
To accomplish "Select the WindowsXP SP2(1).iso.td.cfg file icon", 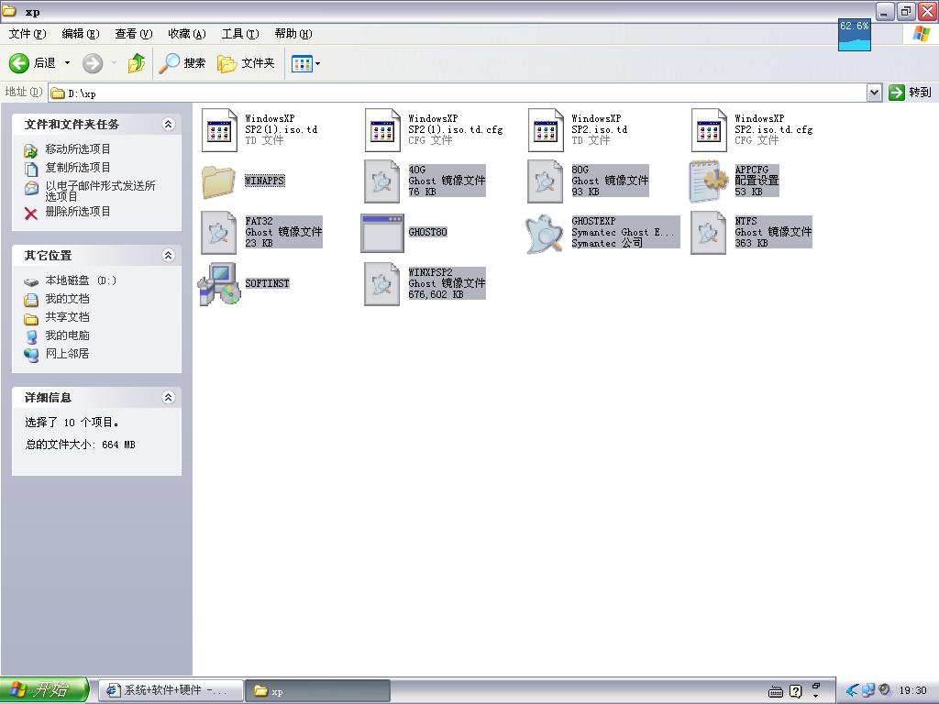I will 382,130.
